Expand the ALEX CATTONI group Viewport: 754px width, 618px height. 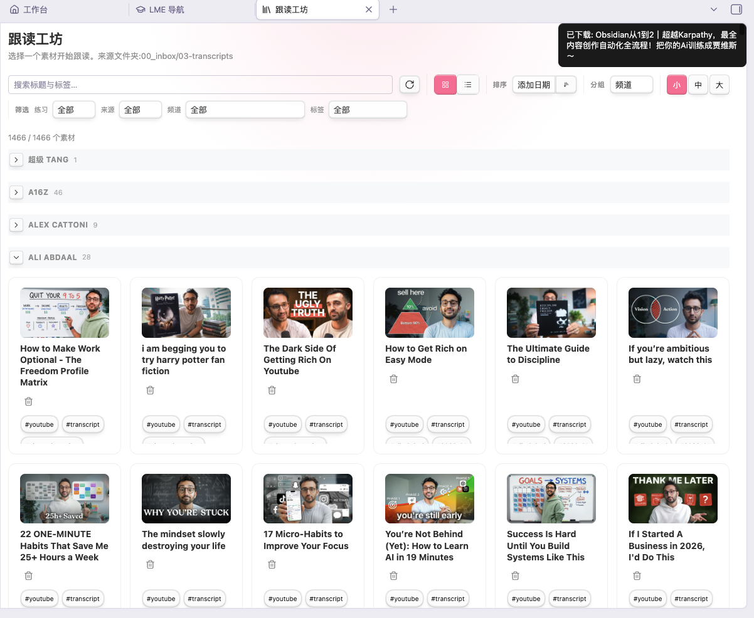pyautogui.click(x=16, y=225)
